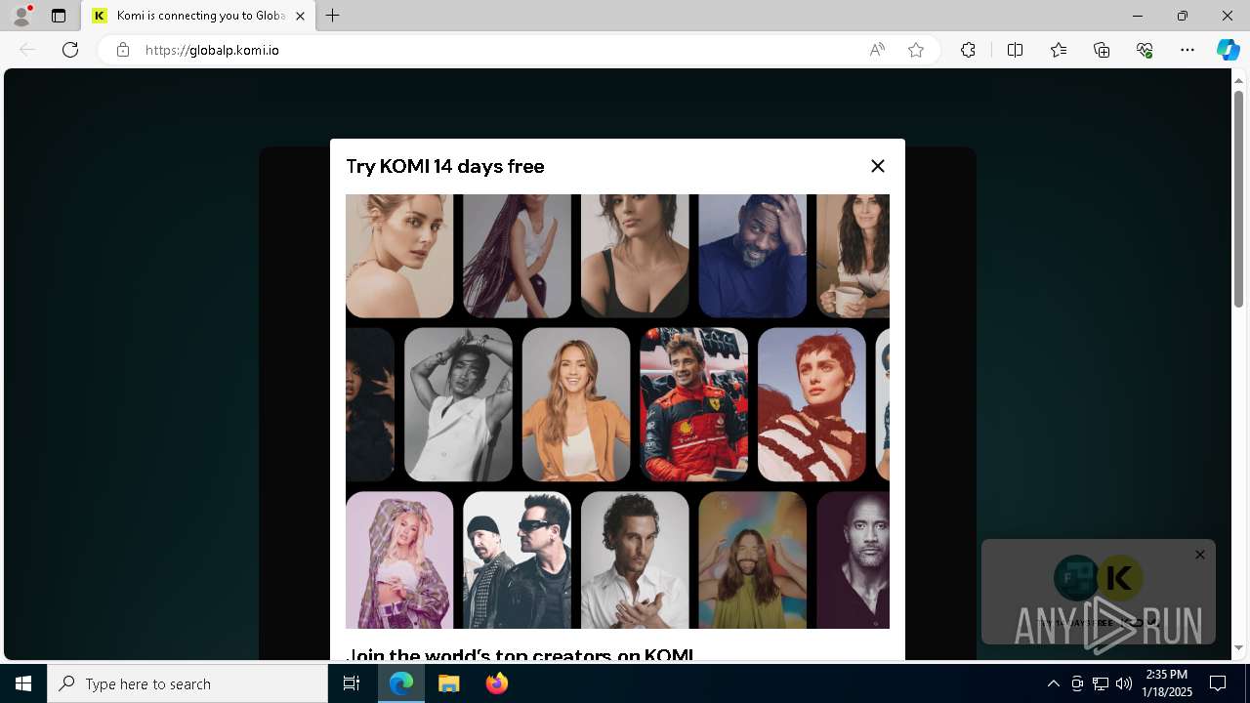Open the Windows Start menu
Screen dimensions: 1250x703
(23, 683)
